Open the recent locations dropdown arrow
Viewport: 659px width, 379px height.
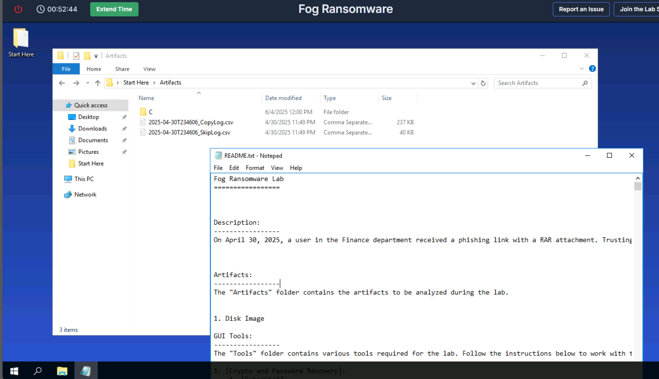88,83
